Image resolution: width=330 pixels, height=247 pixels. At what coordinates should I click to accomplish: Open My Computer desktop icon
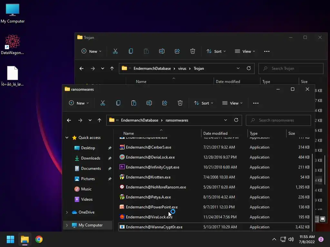pos(13,14)
